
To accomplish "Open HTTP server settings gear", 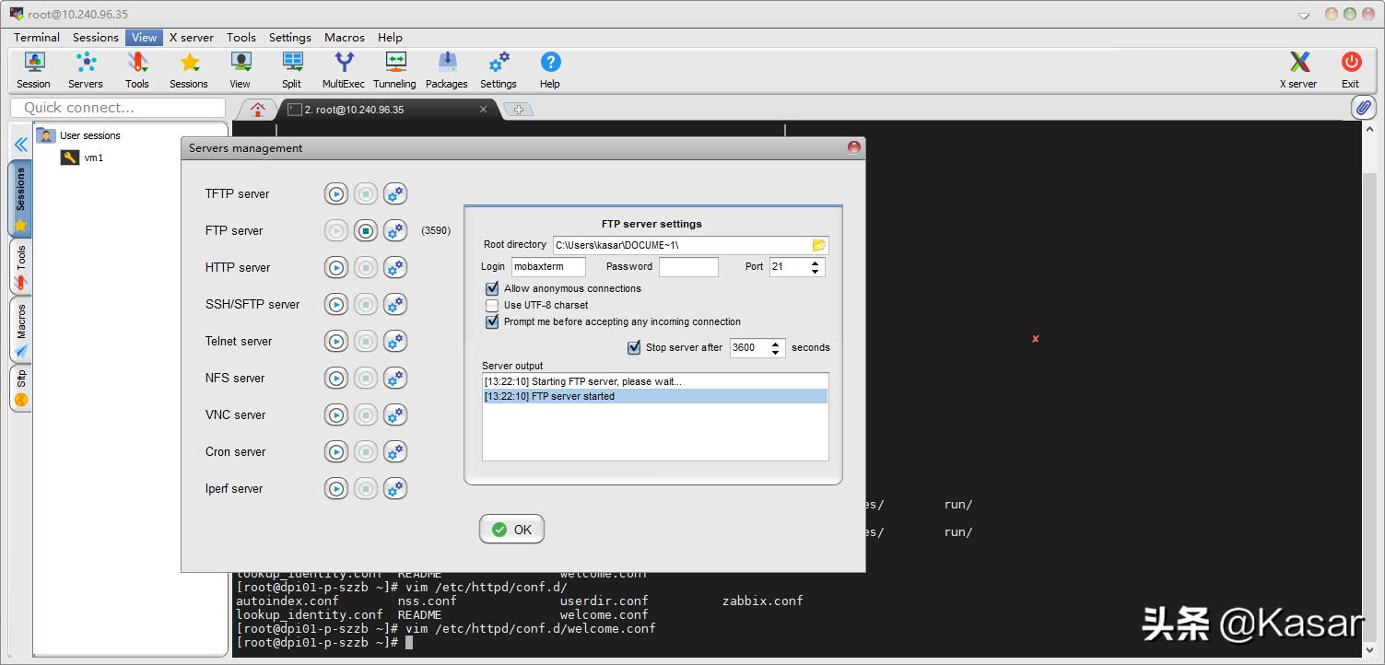I will coord(395,268).
